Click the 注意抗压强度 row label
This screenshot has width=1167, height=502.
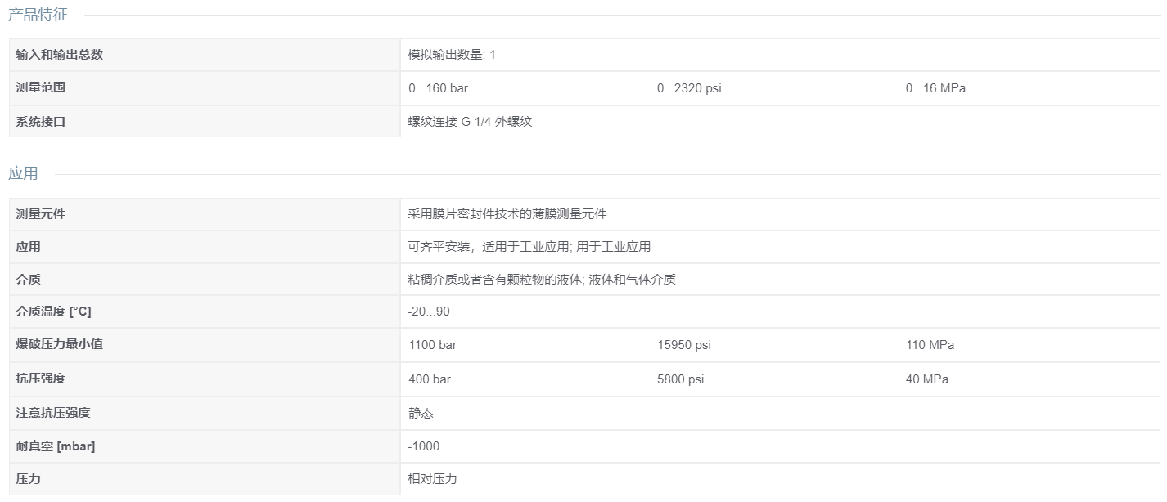click(x=53, y=413)
